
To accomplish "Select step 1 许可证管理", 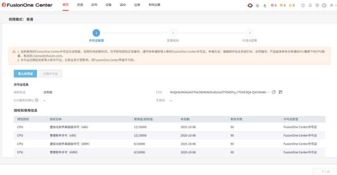I will [x=96, y=35].
